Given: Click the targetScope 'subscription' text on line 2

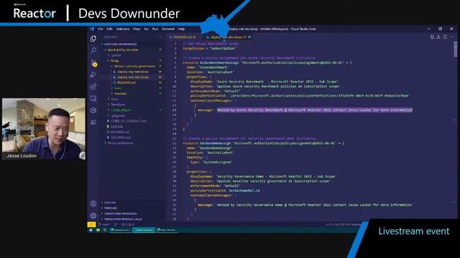Looking at the screenshot, I should (x=209, y=48).
